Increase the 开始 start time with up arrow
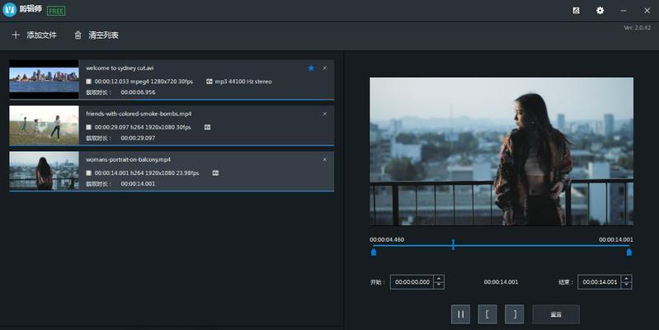Image resolution: width=659 pixels, height=330 pixels. [x=439, y=279]
